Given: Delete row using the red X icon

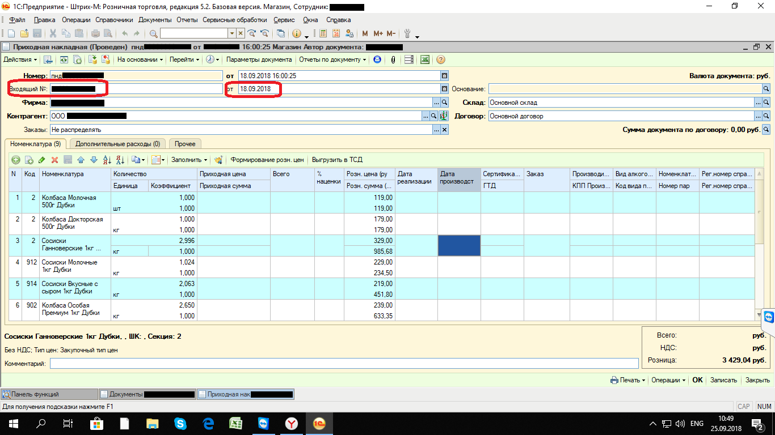Looking at the screenshot, I should point(55,160).
